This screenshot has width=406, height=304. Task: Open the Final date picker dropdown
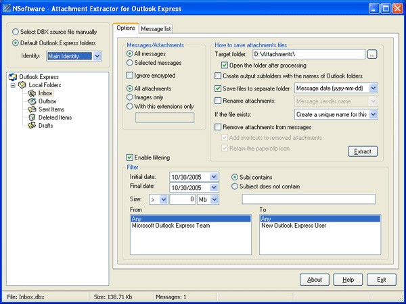[214, 187]
